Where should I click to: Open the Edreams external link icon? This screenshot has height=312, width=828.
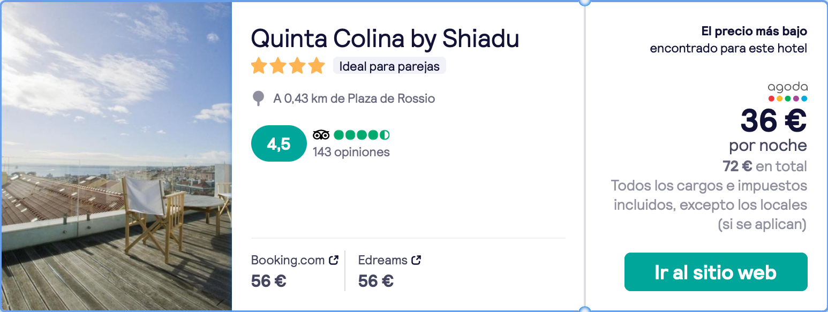(416, 261)
